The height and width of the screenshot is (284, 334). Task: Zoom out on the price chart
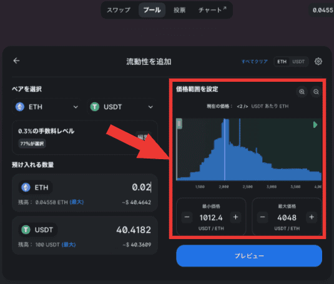(316, 92)
